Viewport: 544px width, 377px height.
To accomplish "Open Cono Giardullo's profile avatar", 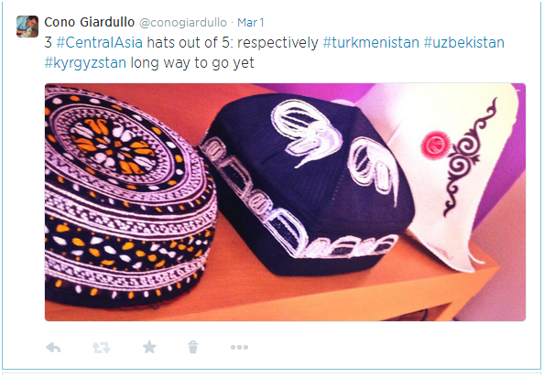I will tap(27, 27).
